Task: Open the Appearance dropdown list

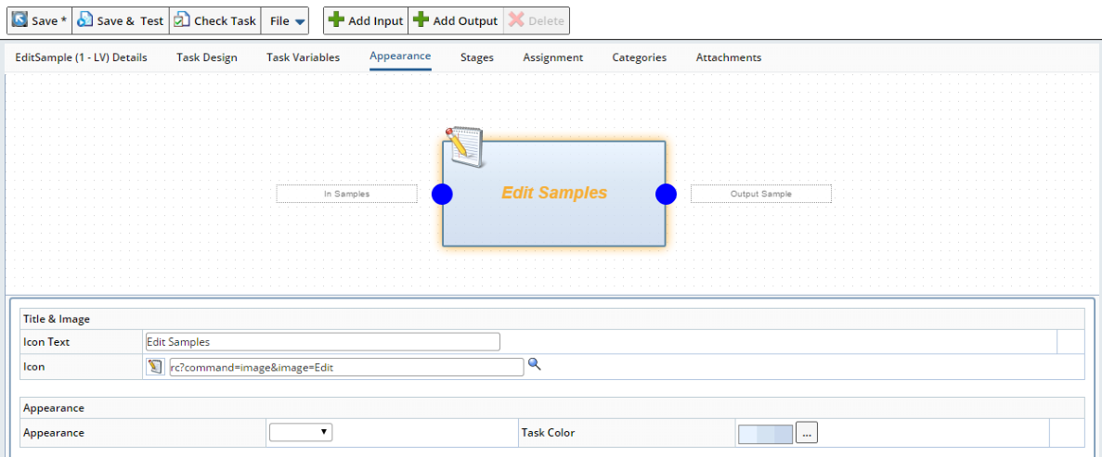Action: [301, 432]
